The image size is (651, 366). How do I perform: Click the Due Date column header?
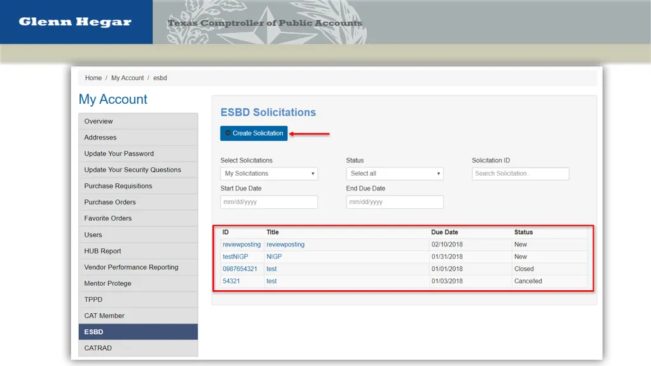pyautogui.click(x=444, y=232)
